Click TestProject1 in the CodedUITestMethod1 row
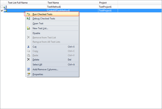Viewport: 162px width, 109px height. (x=105, y=10)
